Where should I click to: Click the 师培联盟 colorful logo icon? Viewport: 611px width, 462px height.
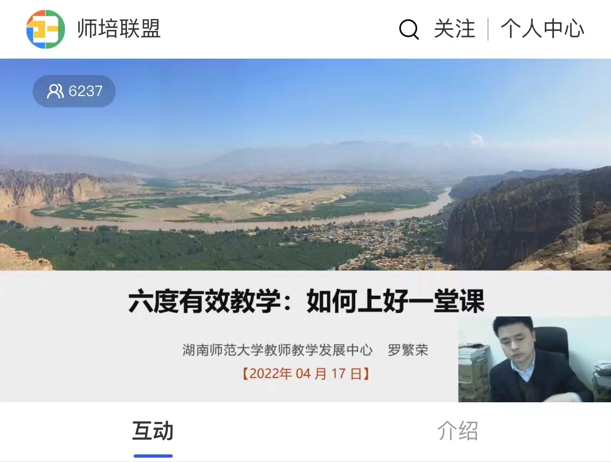pos(45,29)
